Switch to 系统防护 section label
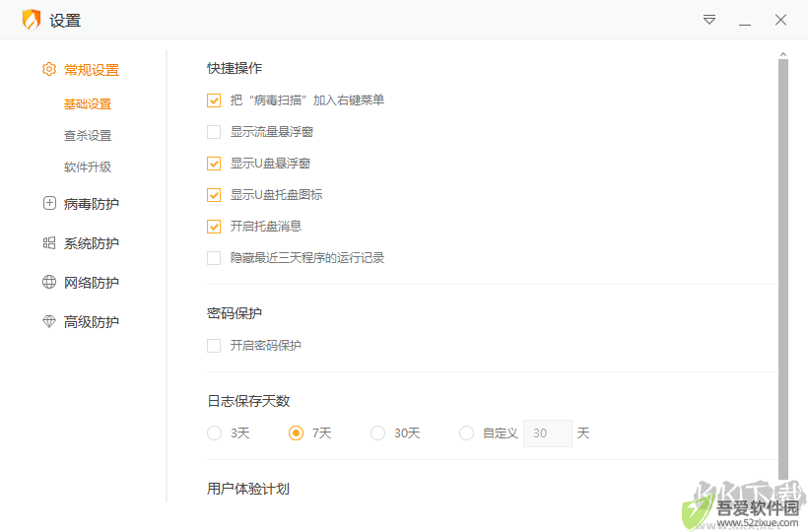This screenshot has height=532, width=808. click(92, 243)
